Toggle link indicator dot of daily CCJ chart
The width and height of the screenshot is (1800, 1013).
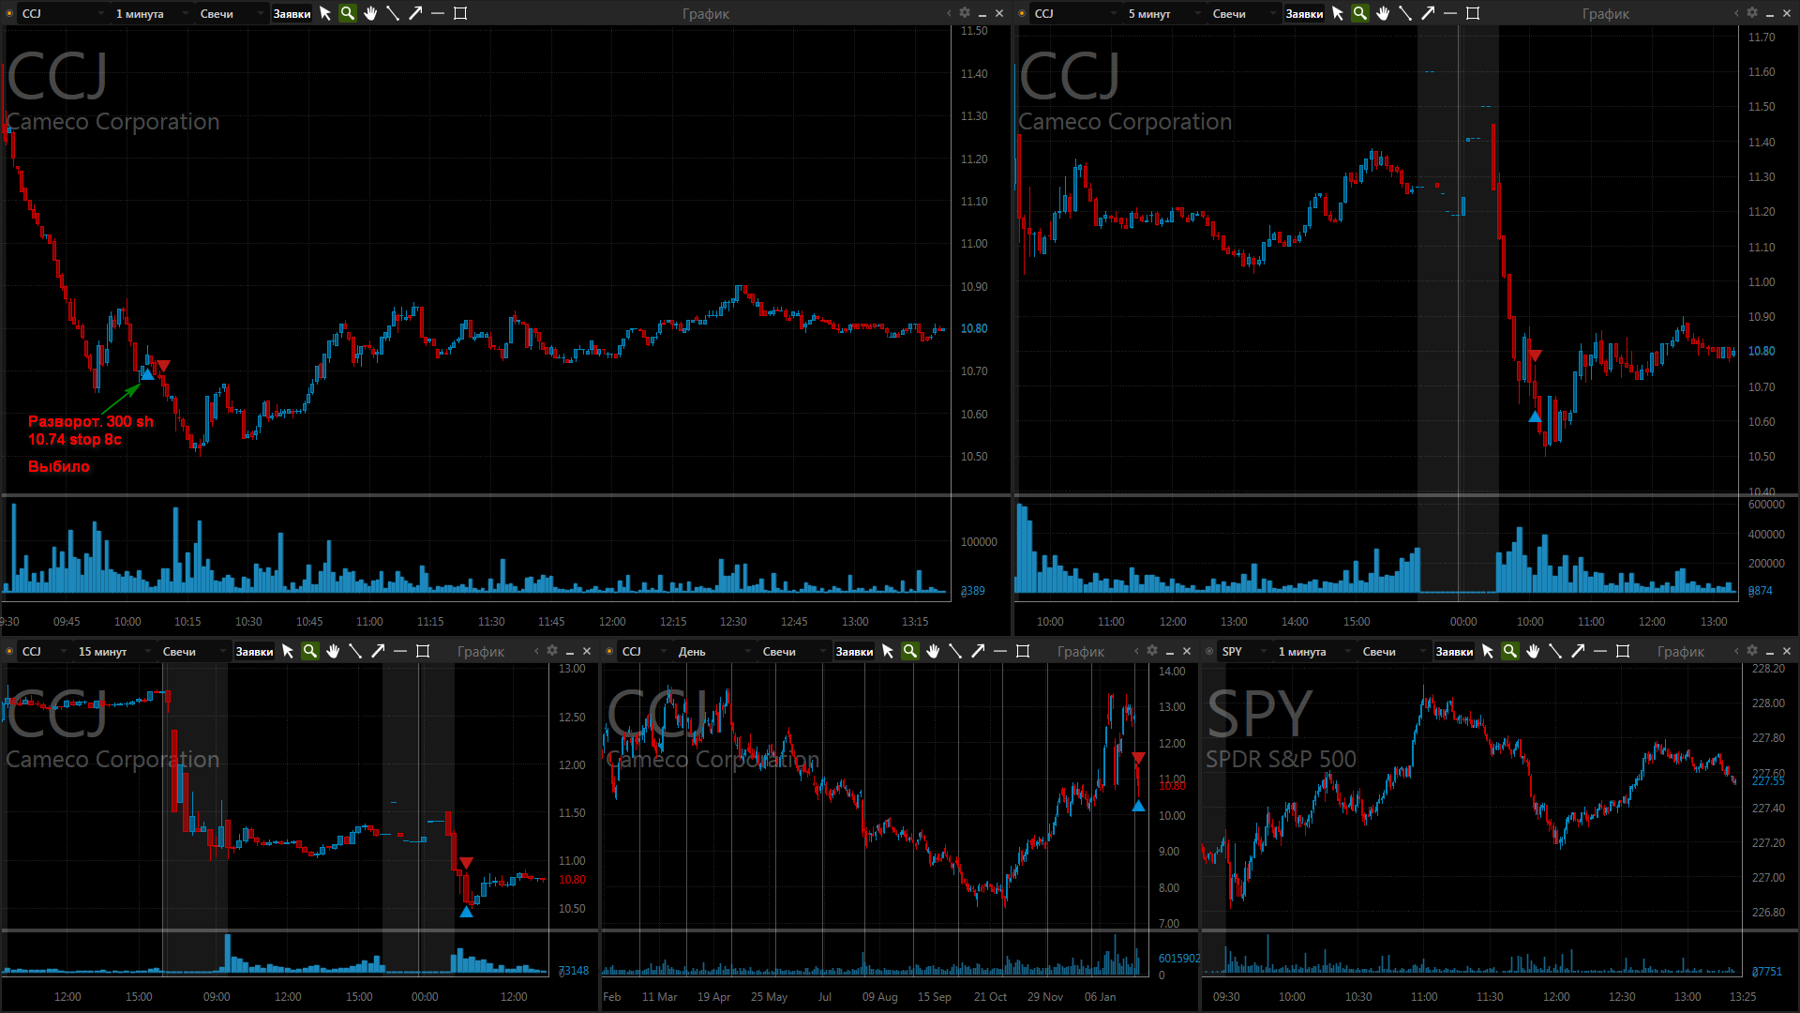pos(609,651)
